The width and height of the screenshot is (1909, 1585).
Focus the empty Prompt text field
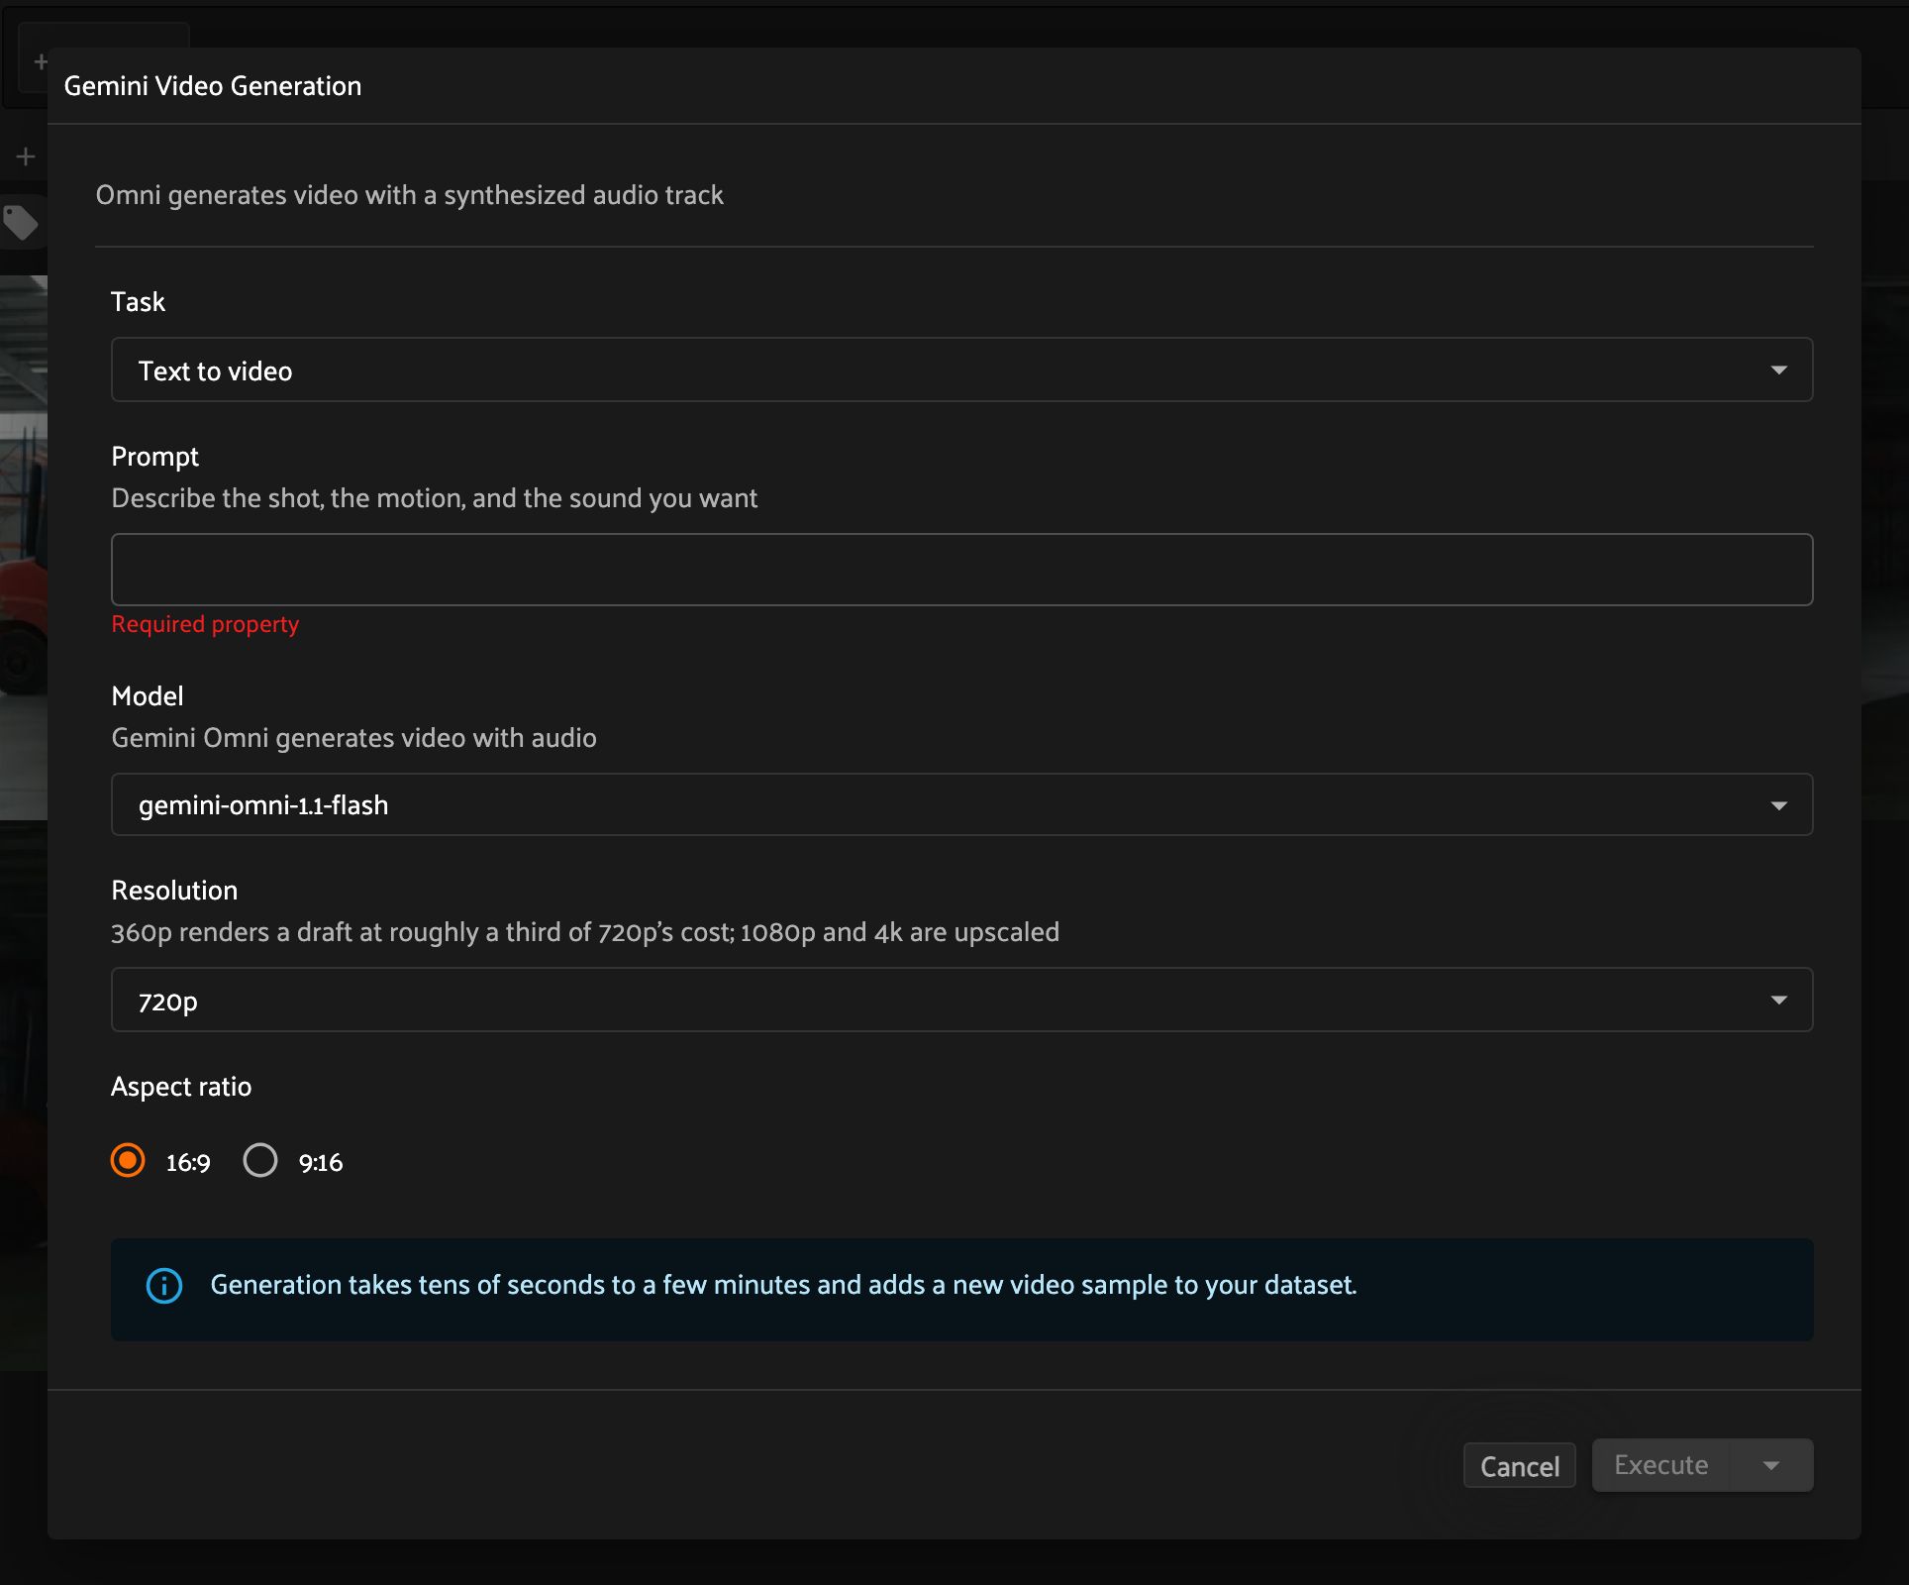tap(961, 570)
